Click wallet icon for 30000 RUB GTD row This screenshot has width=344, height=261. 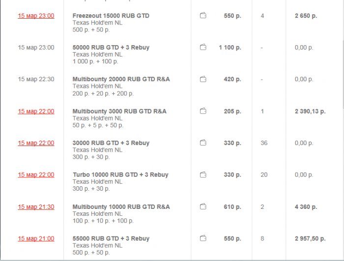tap(203, 143)
